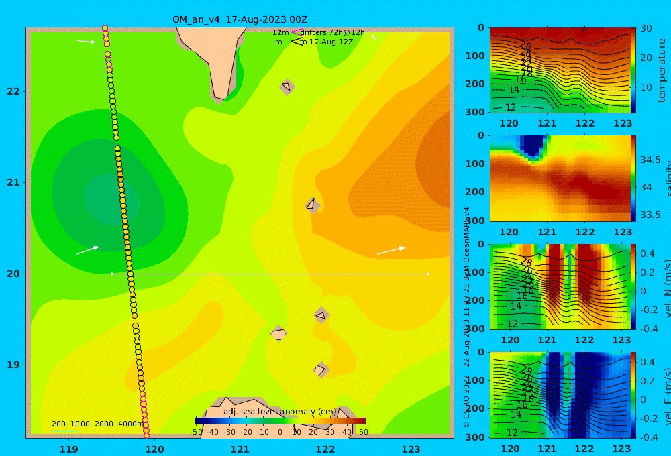Click the vel. E colorbar
This screenshot has height=456, width=671.
tap(633, 395)
